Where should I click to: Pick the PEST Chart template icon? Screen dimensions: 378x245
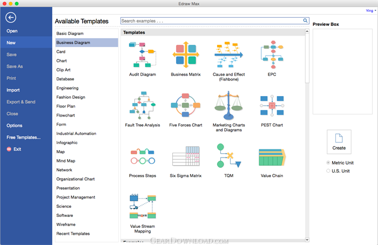[x=272, y=105]
